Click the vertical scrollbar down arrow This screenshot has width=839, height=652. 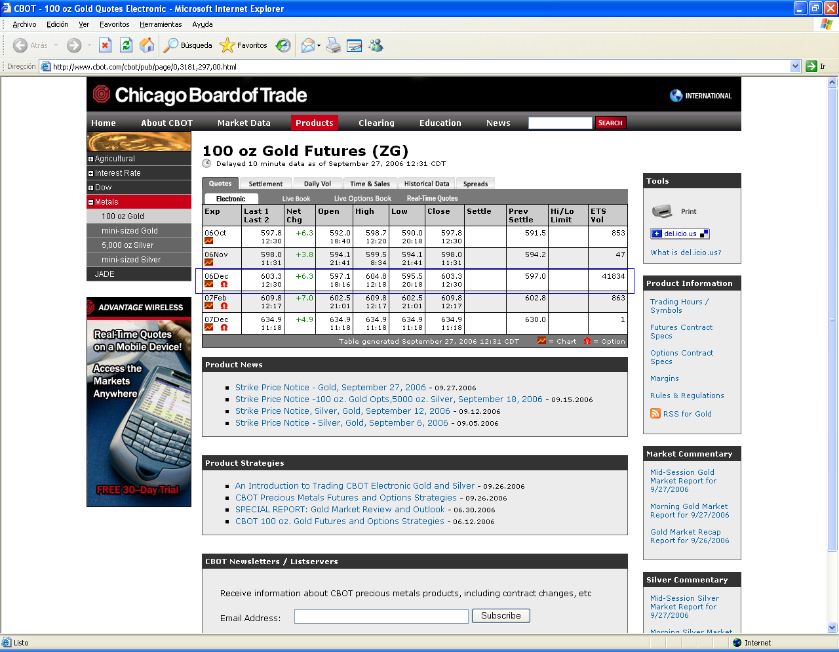pyautogui.click(x=832, y=628)
